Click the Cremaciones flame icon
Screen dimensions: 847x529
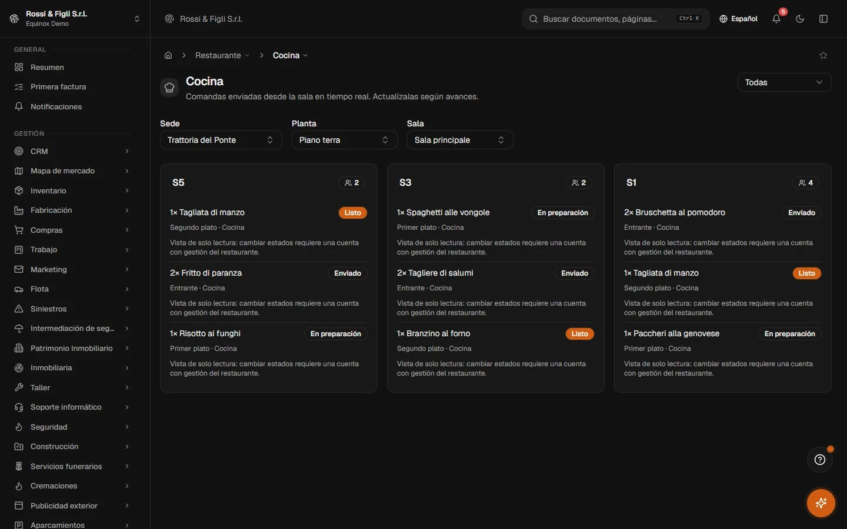(19, 486)
